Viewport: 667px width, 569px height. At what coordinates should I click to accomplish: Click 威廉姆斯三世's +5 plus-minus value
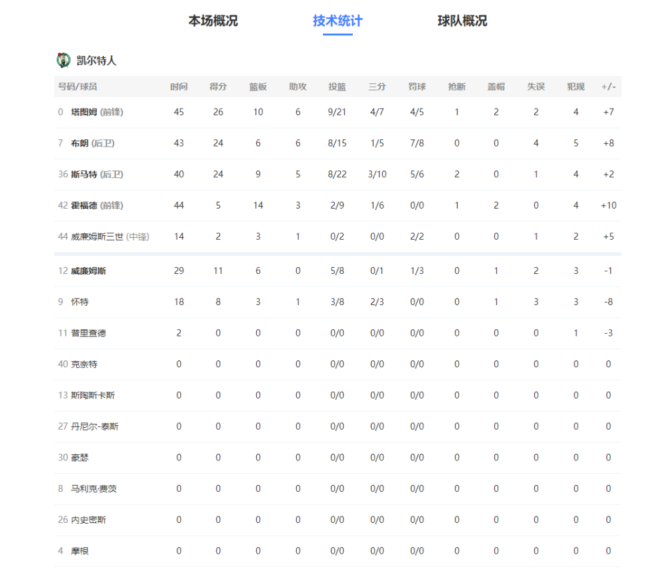pyautogui.click(x=608, y=237)
